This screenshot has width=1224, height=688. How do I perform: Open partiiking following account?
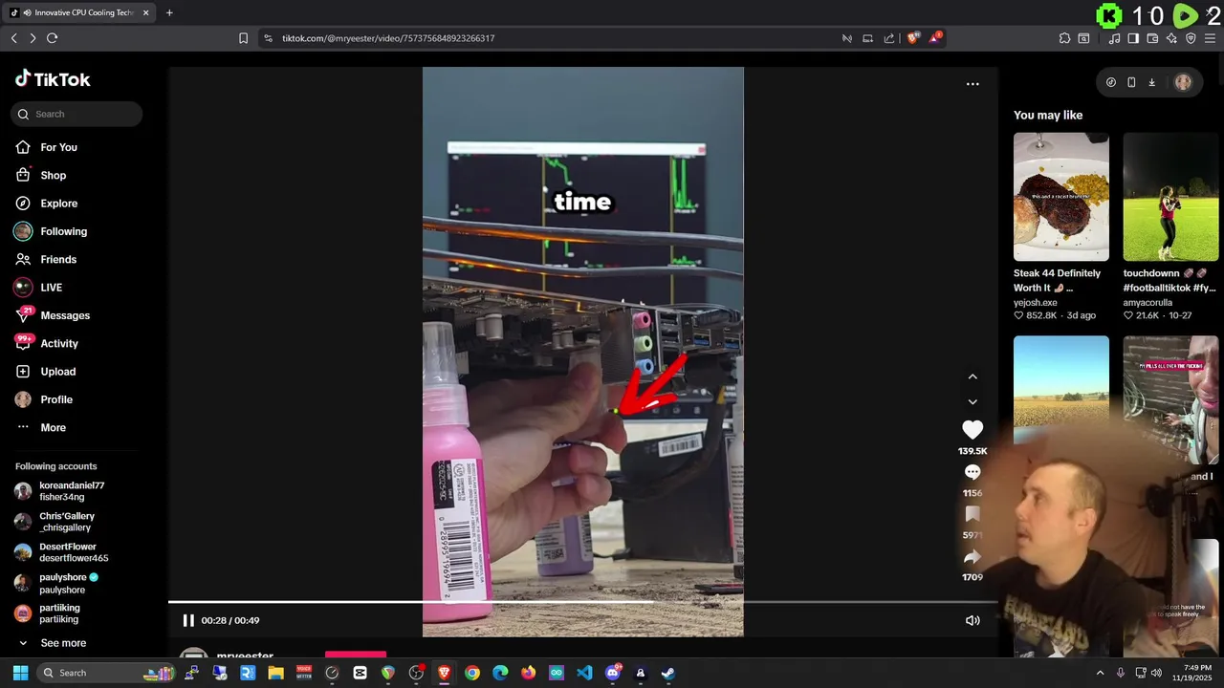tap(59, 613)
